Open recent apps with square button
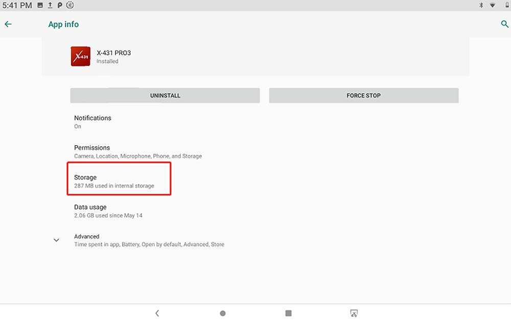The image size is (511, 320). tap(288, 313)
